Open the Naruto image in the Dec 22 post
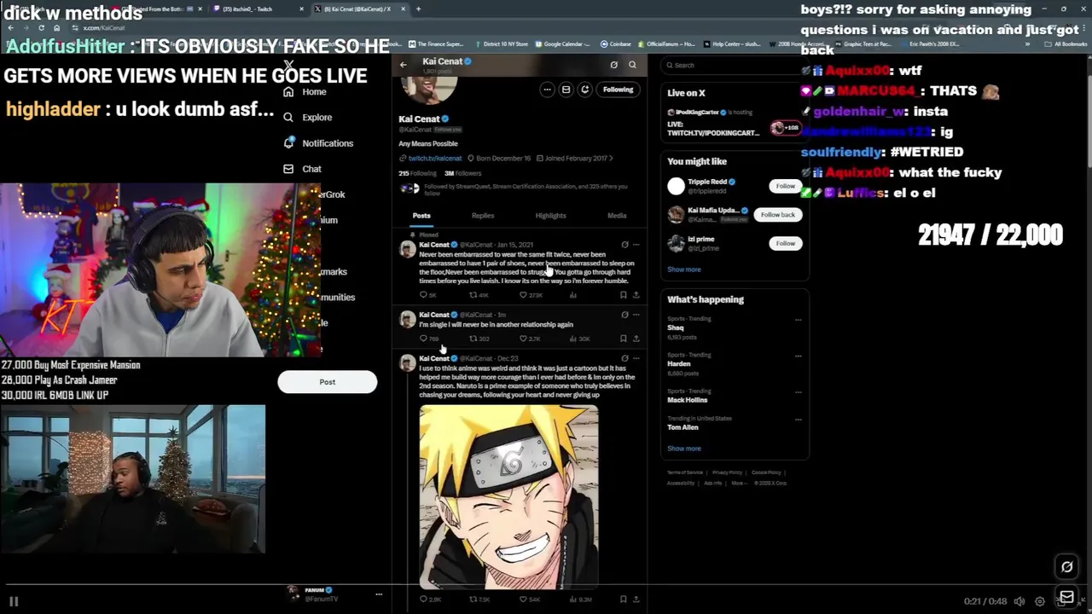The height and width of the screenshot is (614, 1092). tap(508, 497)
